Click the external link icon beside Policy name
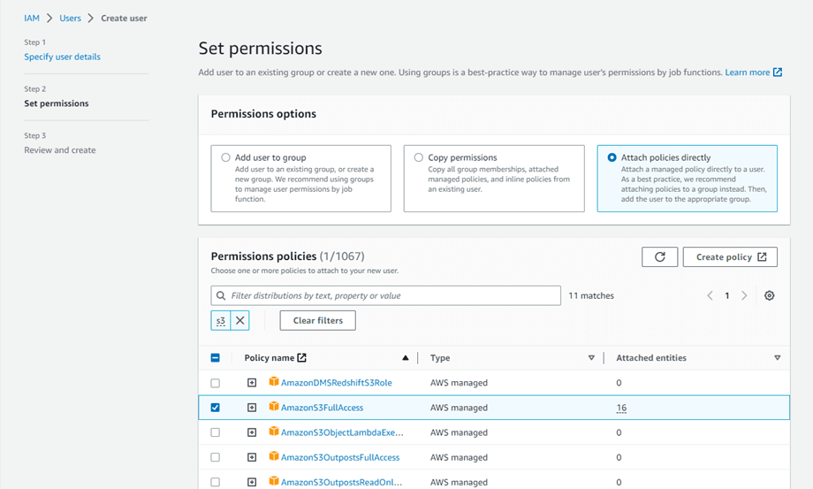Viewport: 813px width, 489px height. [x=302, y=358]
